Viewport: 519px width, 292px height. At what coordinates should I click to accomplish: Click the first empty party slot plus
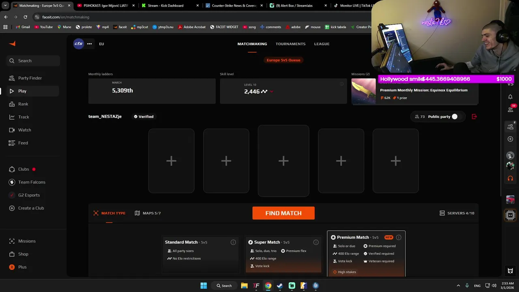pyautogui.click(x=171, y=161)
